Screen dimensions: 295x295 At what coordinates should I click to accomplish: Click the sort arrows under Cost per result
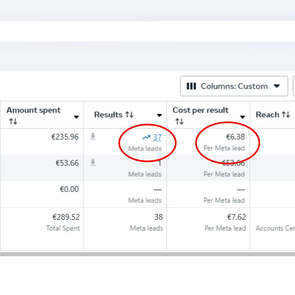[x=179, y=122]
